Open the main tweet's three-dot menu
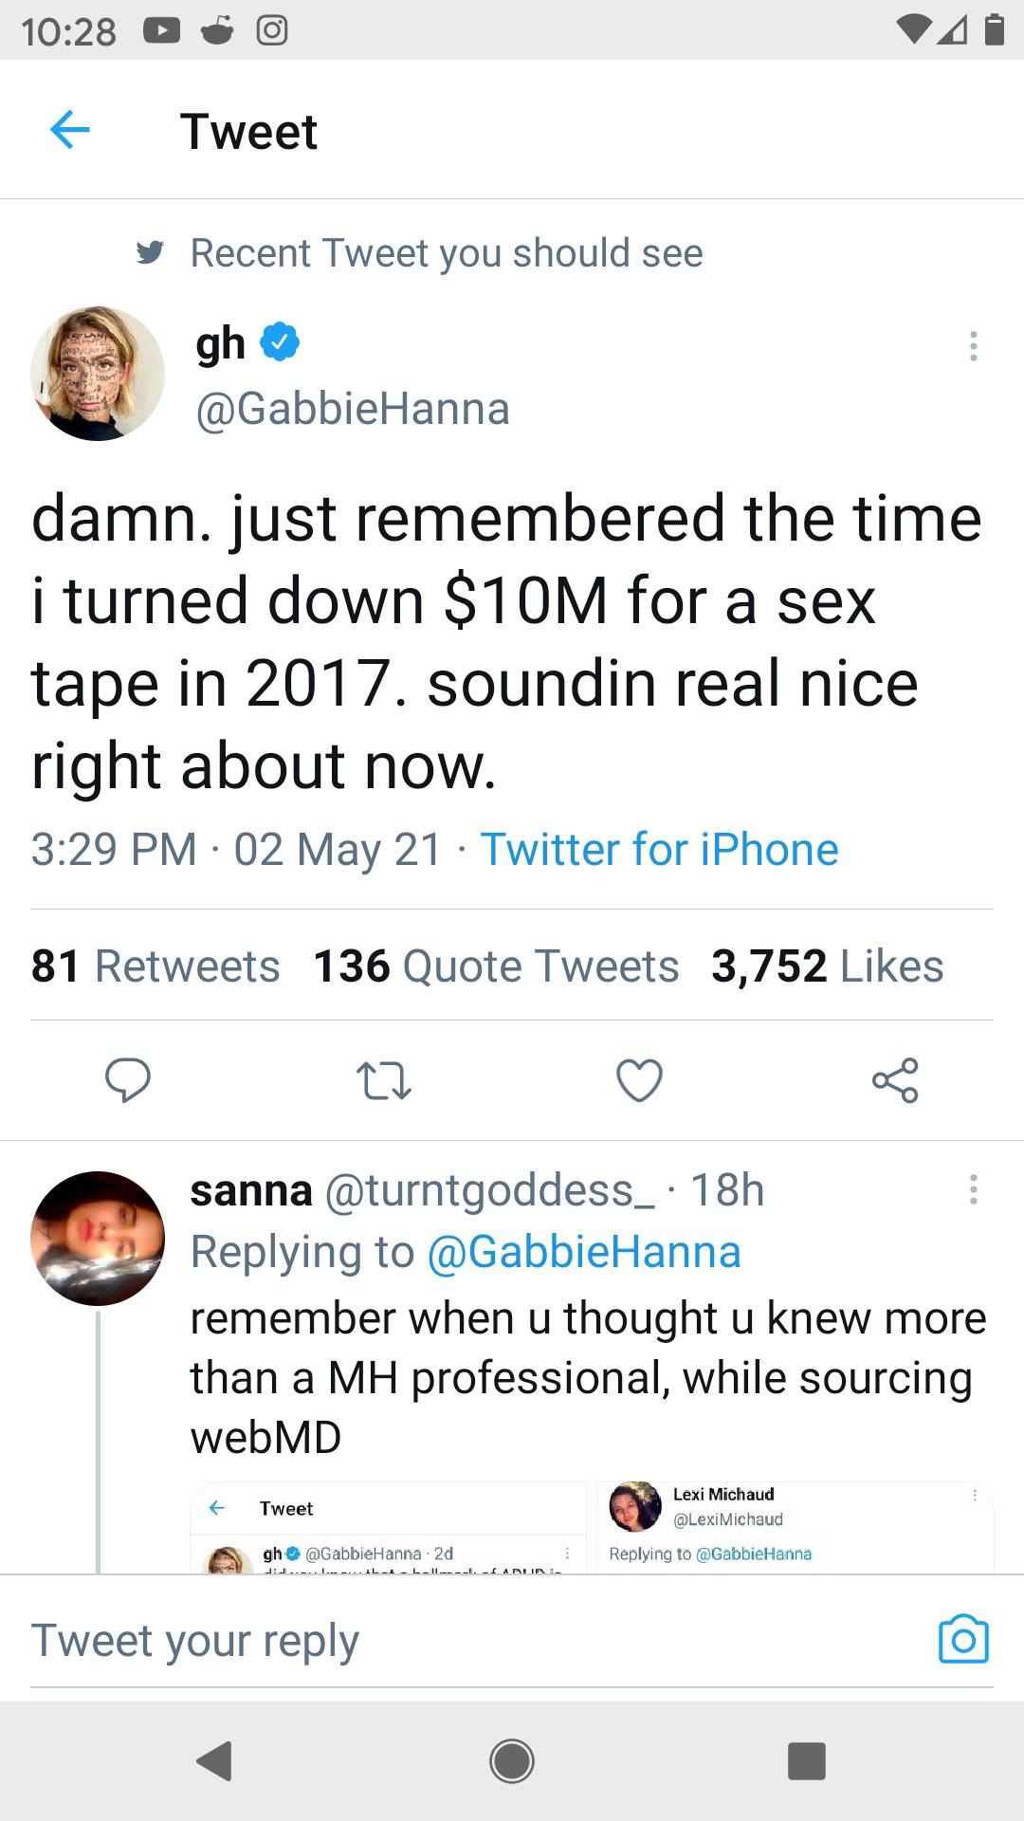The width and height of the screenshot is (1024, 1821). 973,346
